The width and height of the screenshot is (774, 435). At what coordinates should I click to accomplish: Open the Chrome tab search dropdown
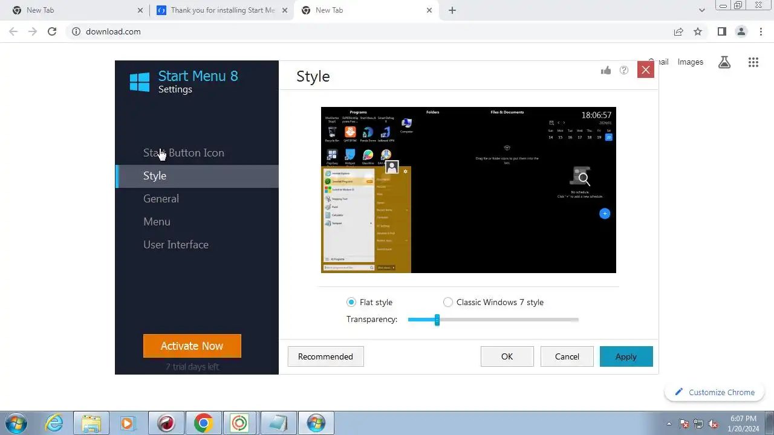[x=701, y=10]
